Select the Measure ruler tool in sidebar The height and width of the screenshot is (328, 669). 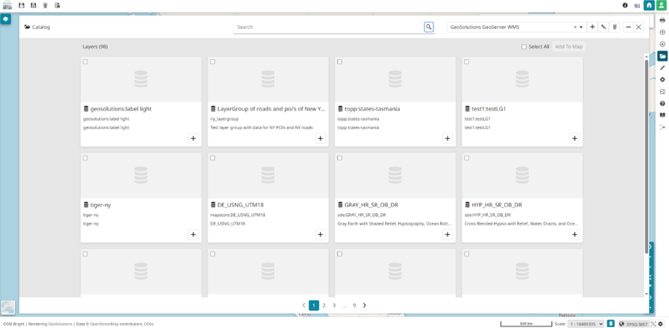click(x=662, y=67)
